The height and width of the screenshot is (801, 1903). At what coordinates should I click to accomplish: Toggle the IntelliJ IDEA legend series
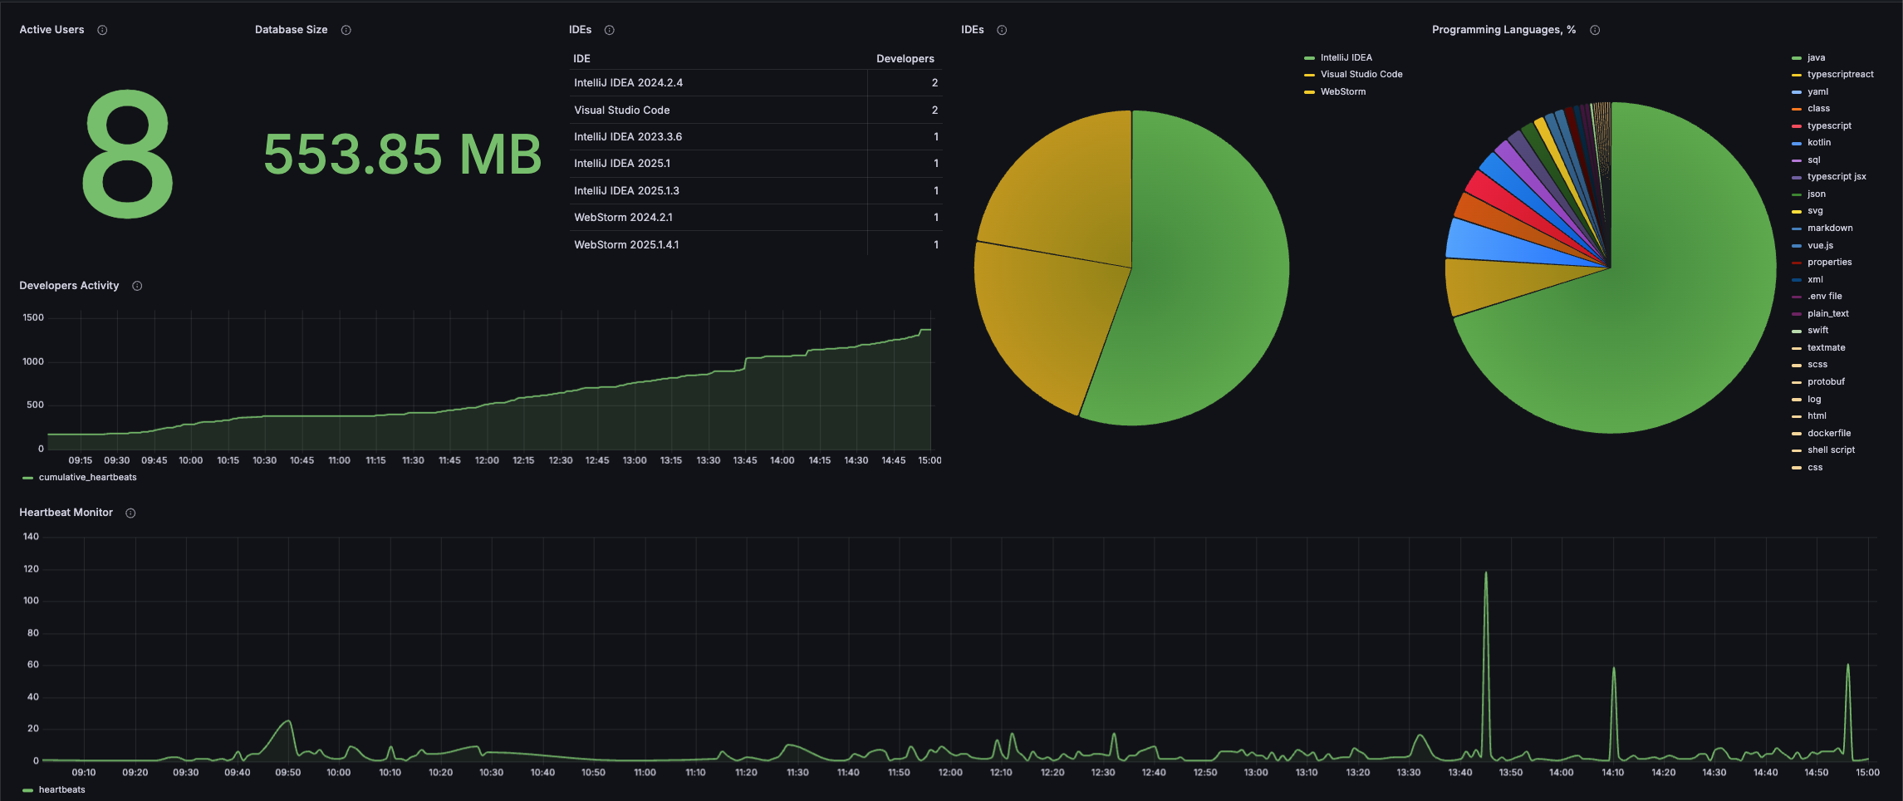(x=1346, y=57)
